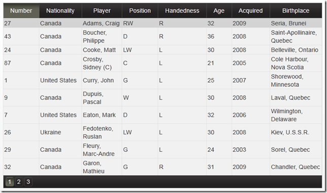
Task: Select the Ukraine nationality cell
Action: [60, 133]
